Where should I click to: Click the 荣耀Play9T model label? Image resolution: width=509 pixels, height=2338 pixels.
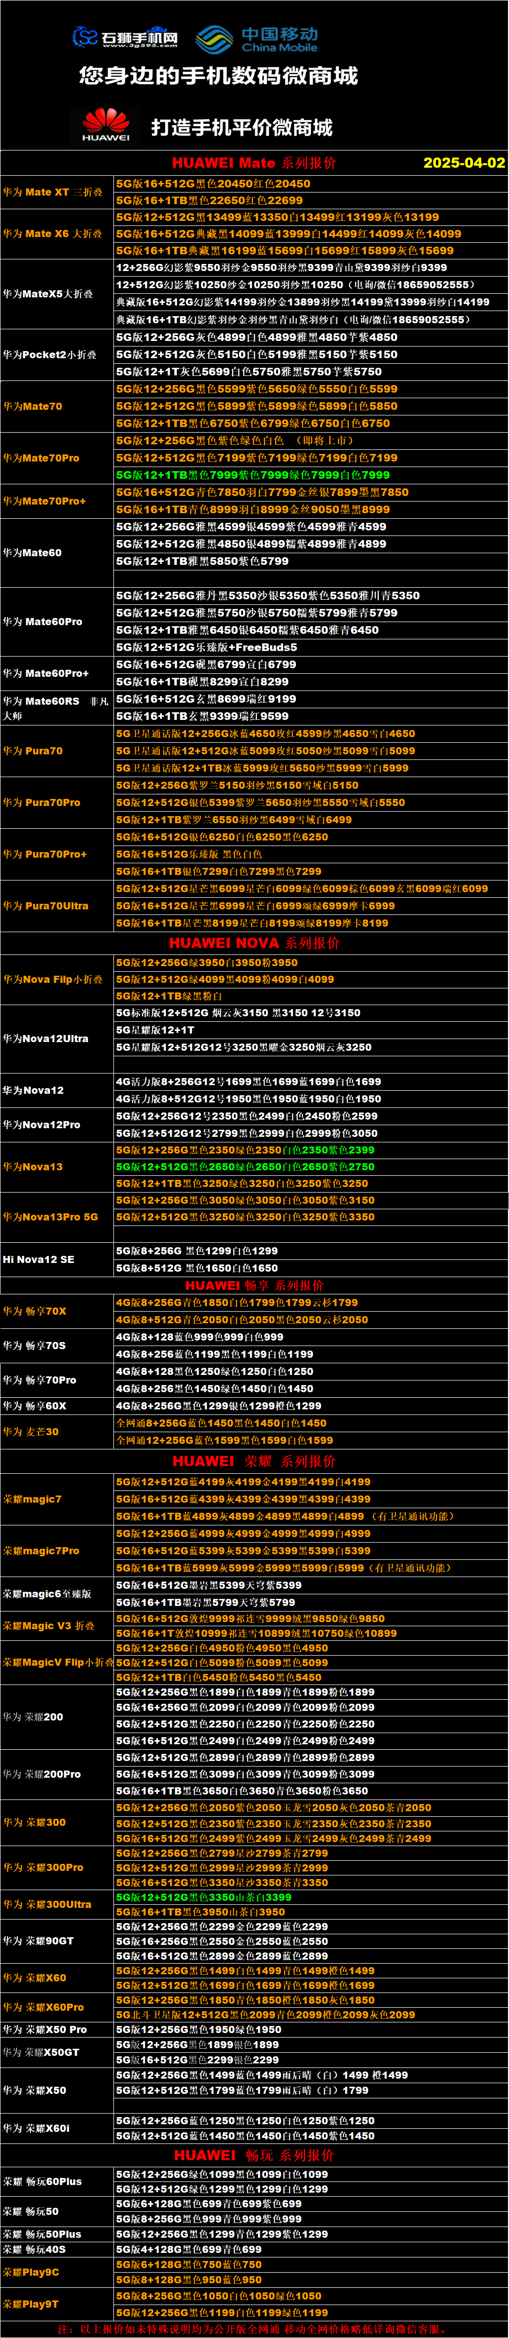31,2304
